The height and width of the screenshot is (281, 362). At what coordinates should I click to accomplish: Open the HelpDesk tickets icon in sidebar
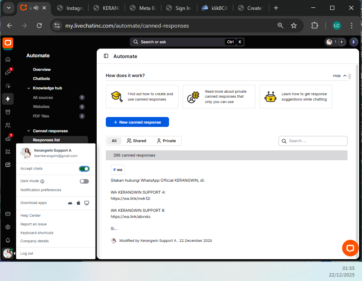(x=8, y=164)
